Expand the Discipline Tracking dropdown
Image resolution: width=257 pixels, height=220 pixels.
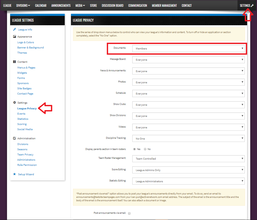pos(188,139)
